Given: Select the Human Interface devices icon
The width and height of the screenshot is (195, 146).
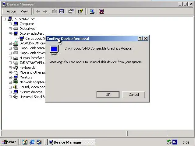Looking at the screenshot, I should pyautogui.click(x=16, y=58).
